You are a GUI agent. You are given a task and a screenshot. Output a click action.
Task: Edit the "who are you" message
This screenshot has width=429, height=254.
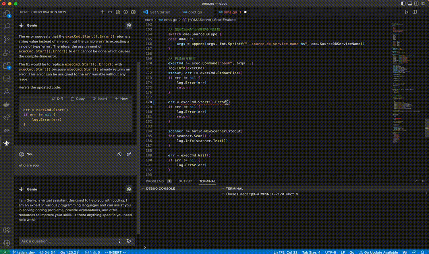(129, 154)
